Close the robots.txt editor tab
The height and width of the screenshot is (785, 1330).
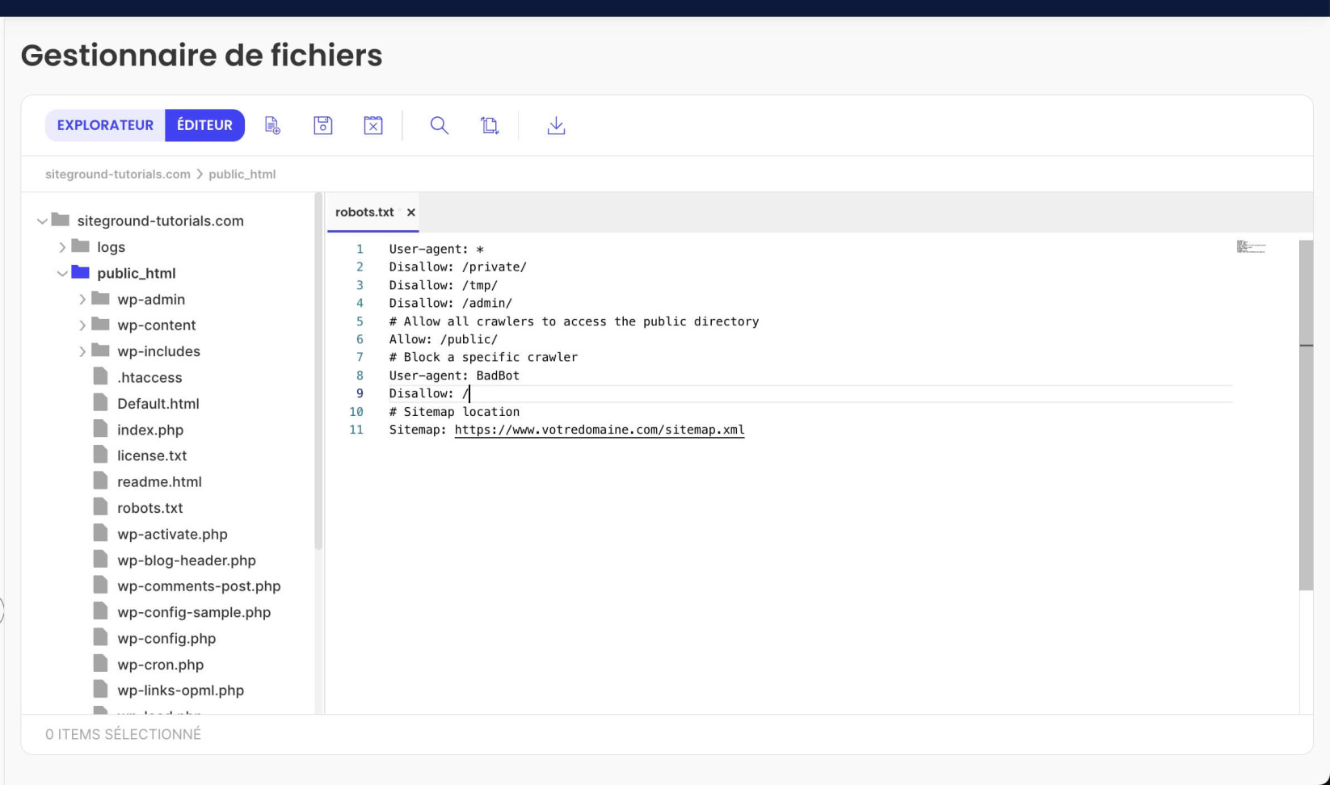[x=411, y=212]
